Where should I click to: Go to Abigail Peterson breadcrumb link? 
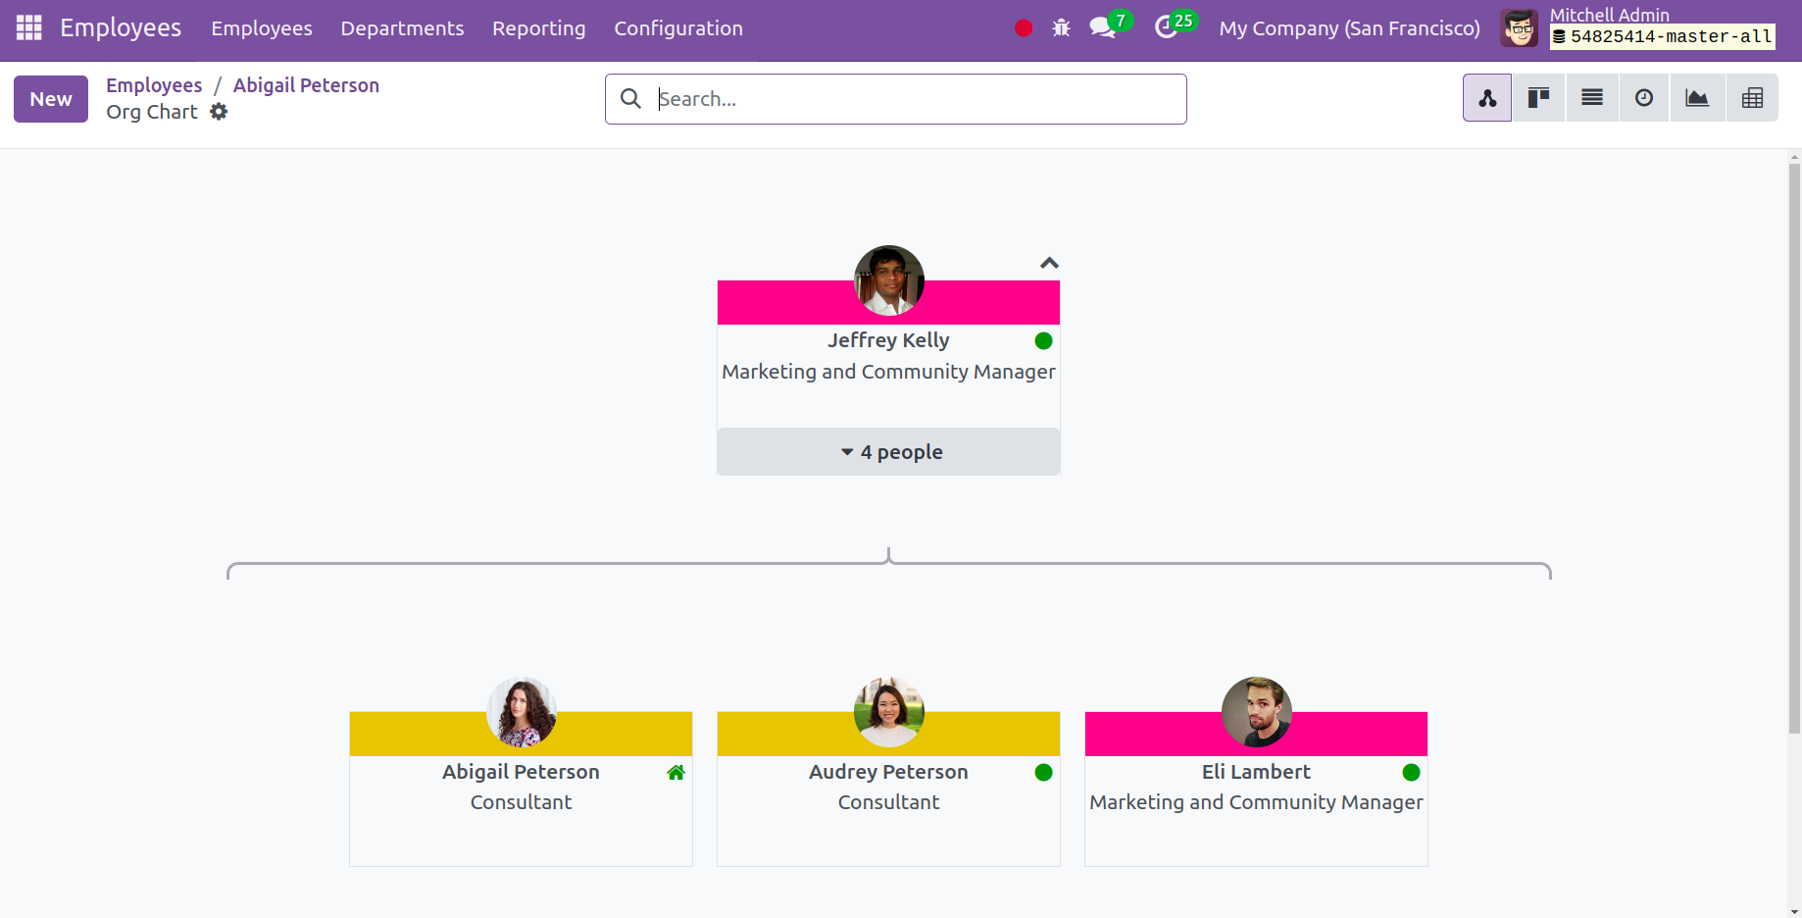coord(306,85)
